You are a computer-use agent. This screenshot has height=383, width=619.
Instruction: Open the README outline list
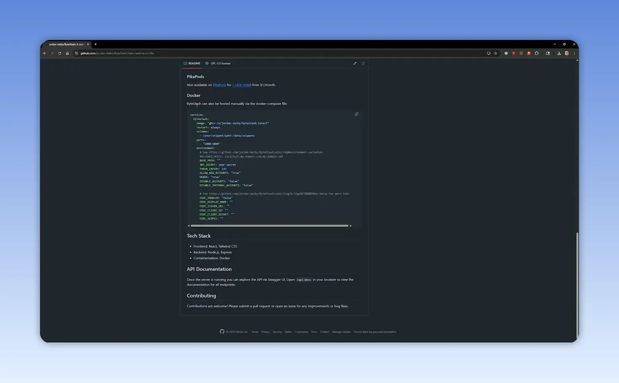363,64
